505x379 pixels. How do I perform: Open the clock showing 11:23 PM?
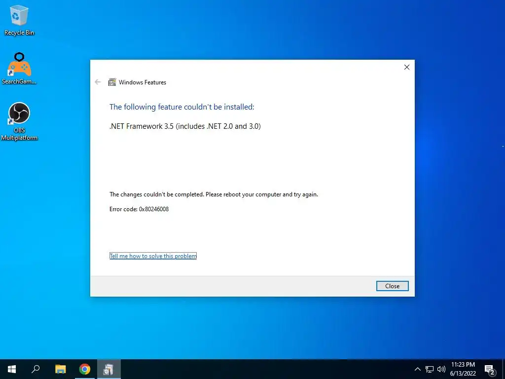(x=463, y=369)
